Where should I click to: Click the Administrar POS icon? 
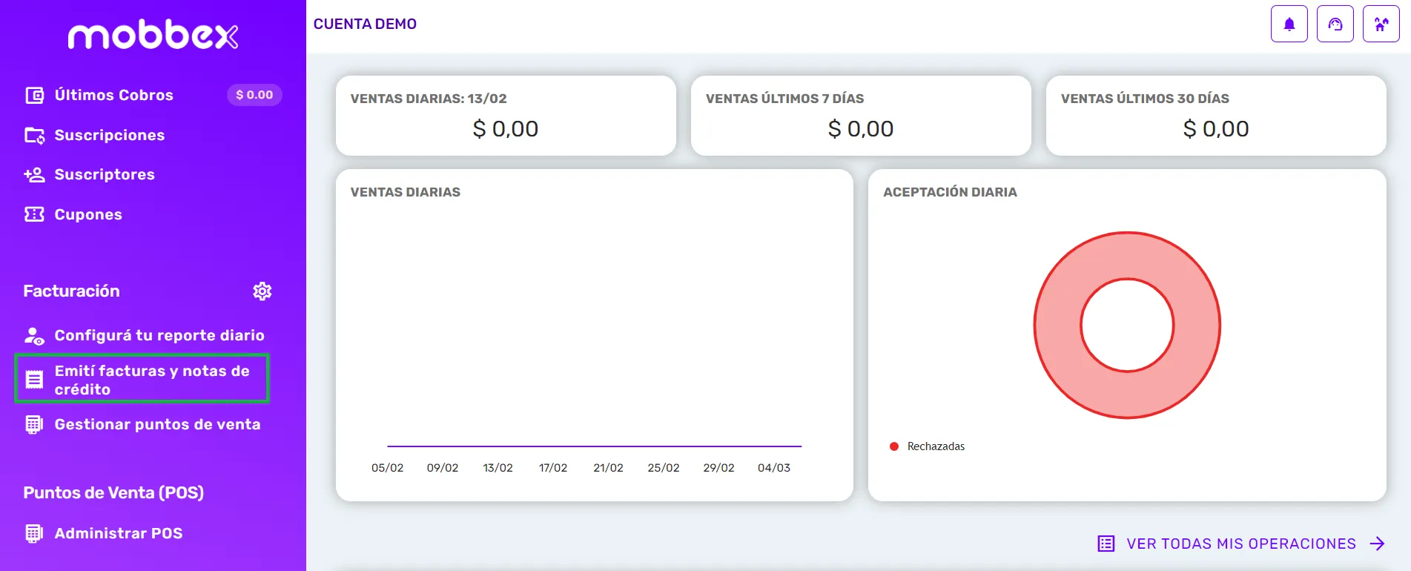click(34, 533)
